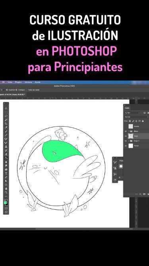Select the History Brush tool
Screen dimensions: 149x266
[x=6, y=150]
